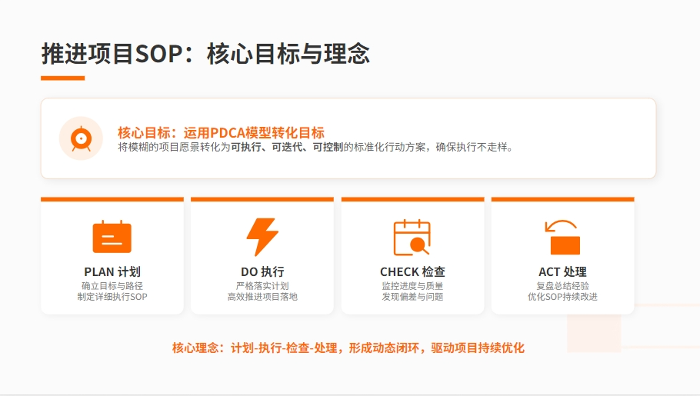Viewport: 700px width, 396px height.
Task: Select the text 确立目标与路径
Action: coord(112,286)
